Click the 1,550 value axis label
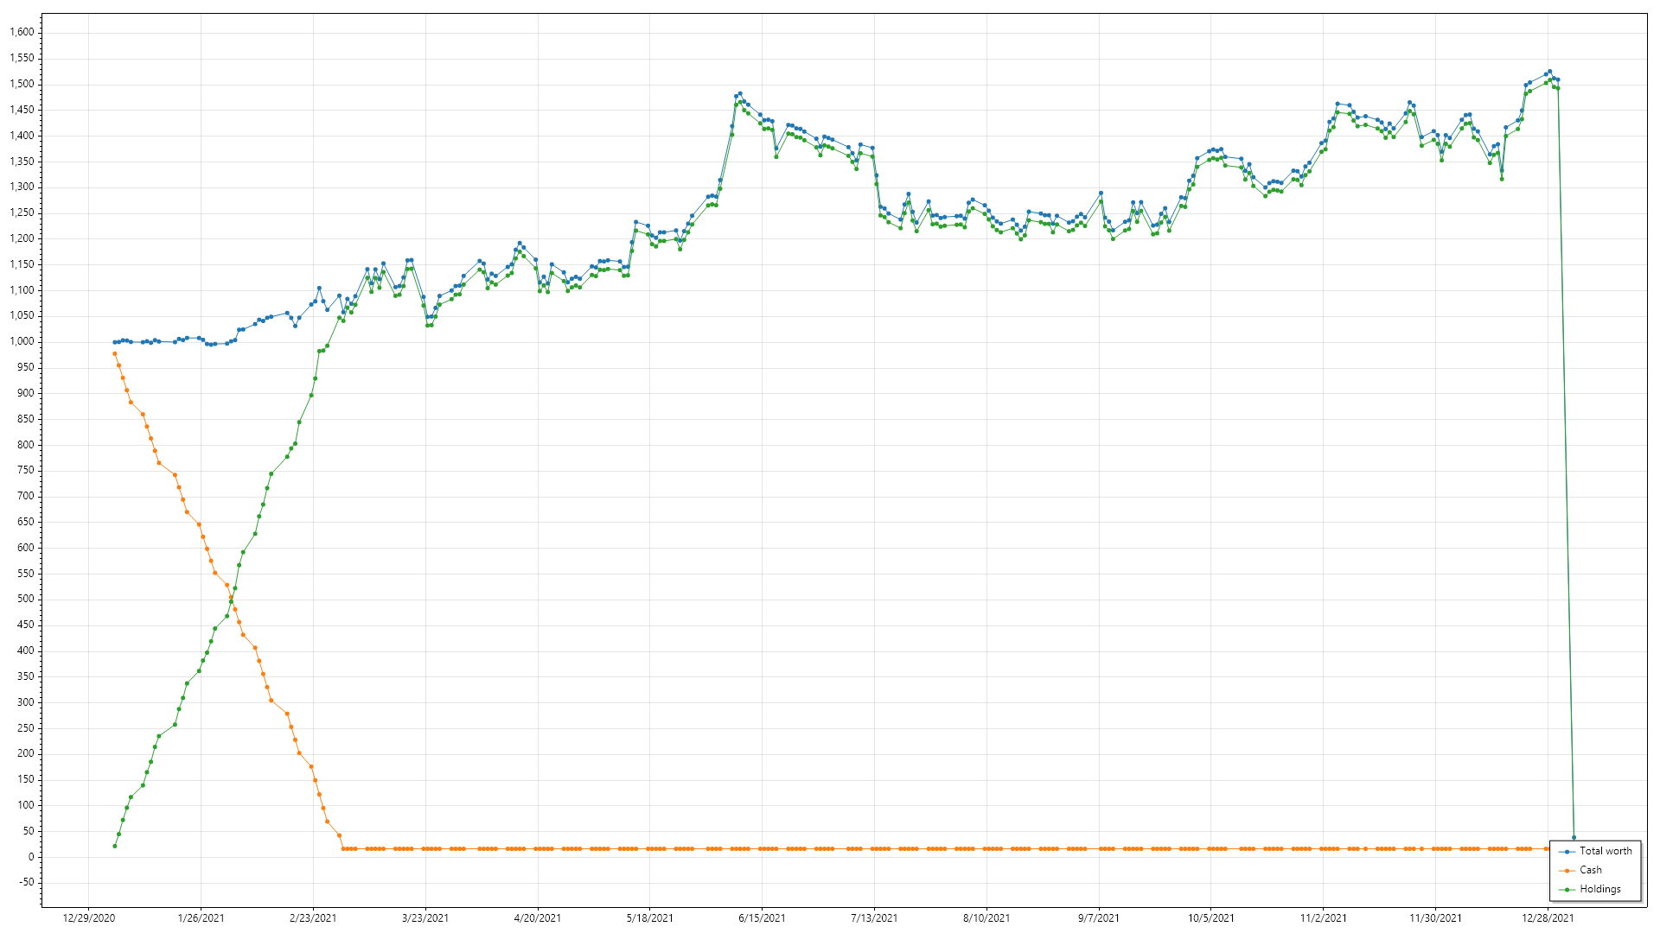Image resolution: width=1660 pixels, height=933 pixels. (x=22, y=59)
